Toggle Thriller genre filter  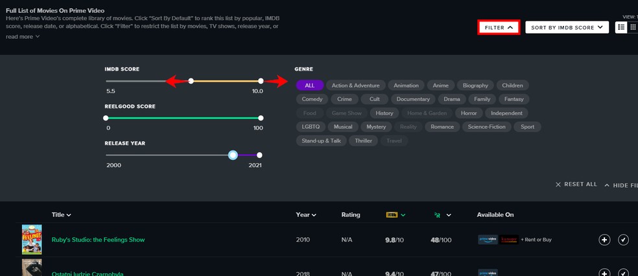coord(363,141)
